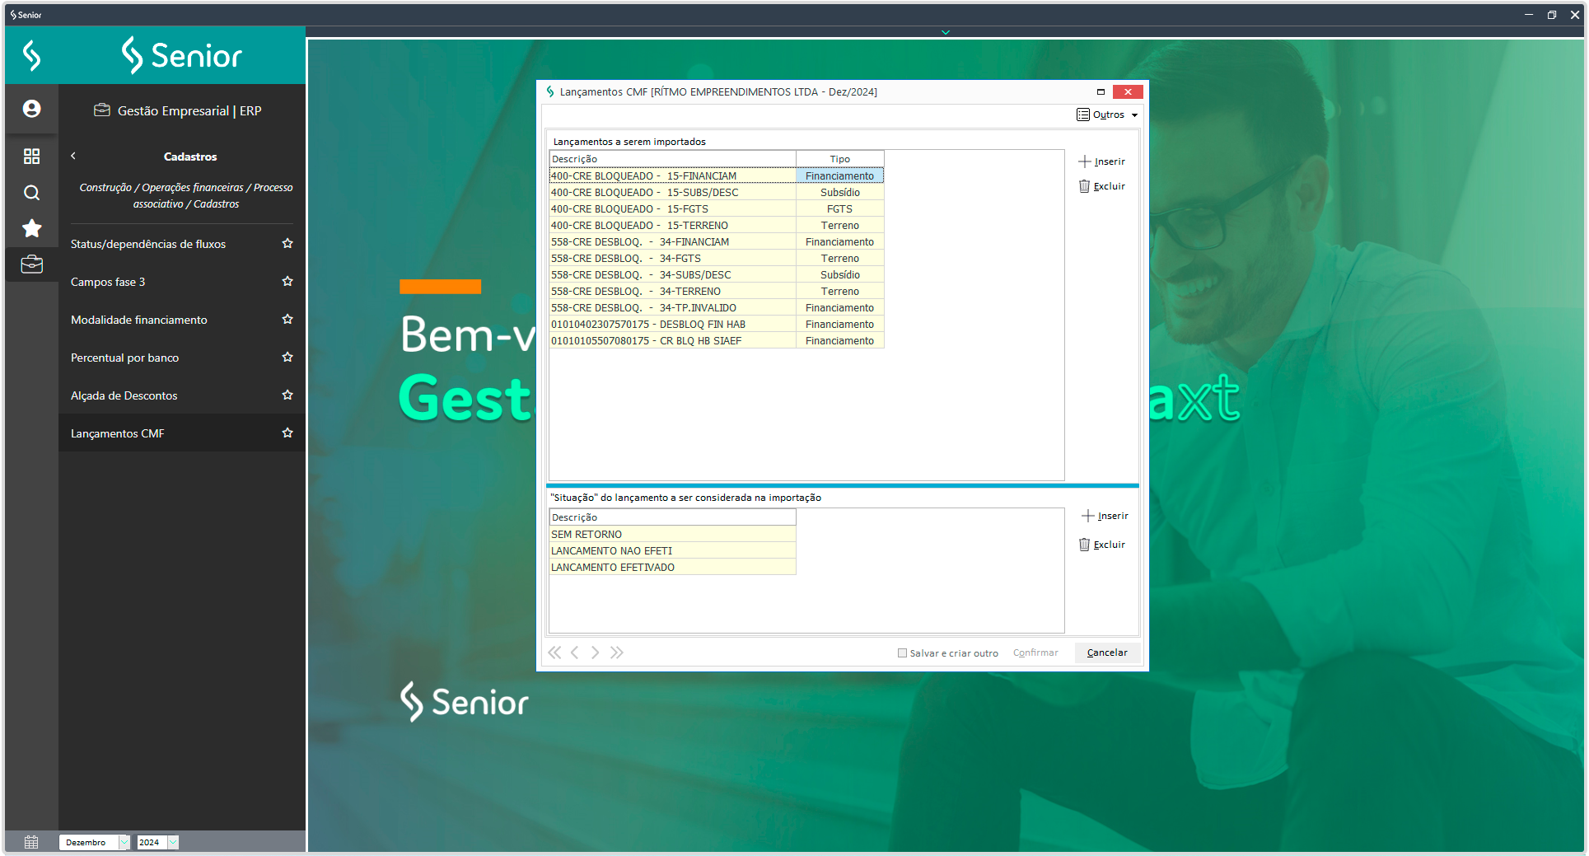1589x856 pixels.
Task: Select row 400-CRE BLOQUEADO - 15-FGTS
Action: click(x=717, y=208)
